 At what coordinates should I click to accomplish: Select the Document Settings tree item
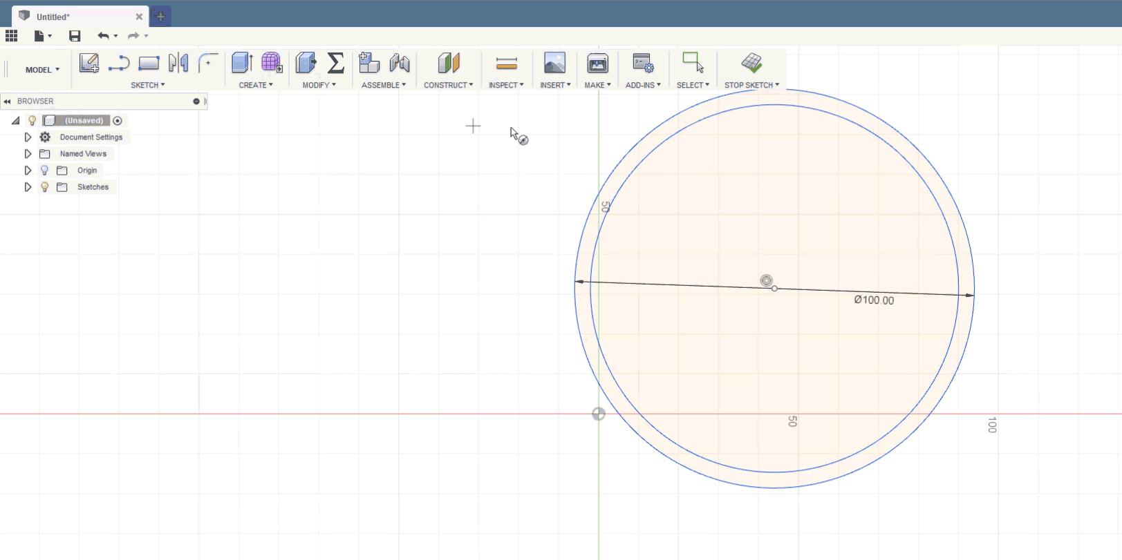pos(91,137)
